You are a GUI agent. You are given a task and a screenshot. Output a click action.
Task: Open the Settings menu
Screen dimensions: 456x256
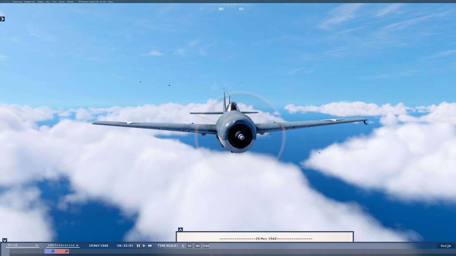(70, 1)
